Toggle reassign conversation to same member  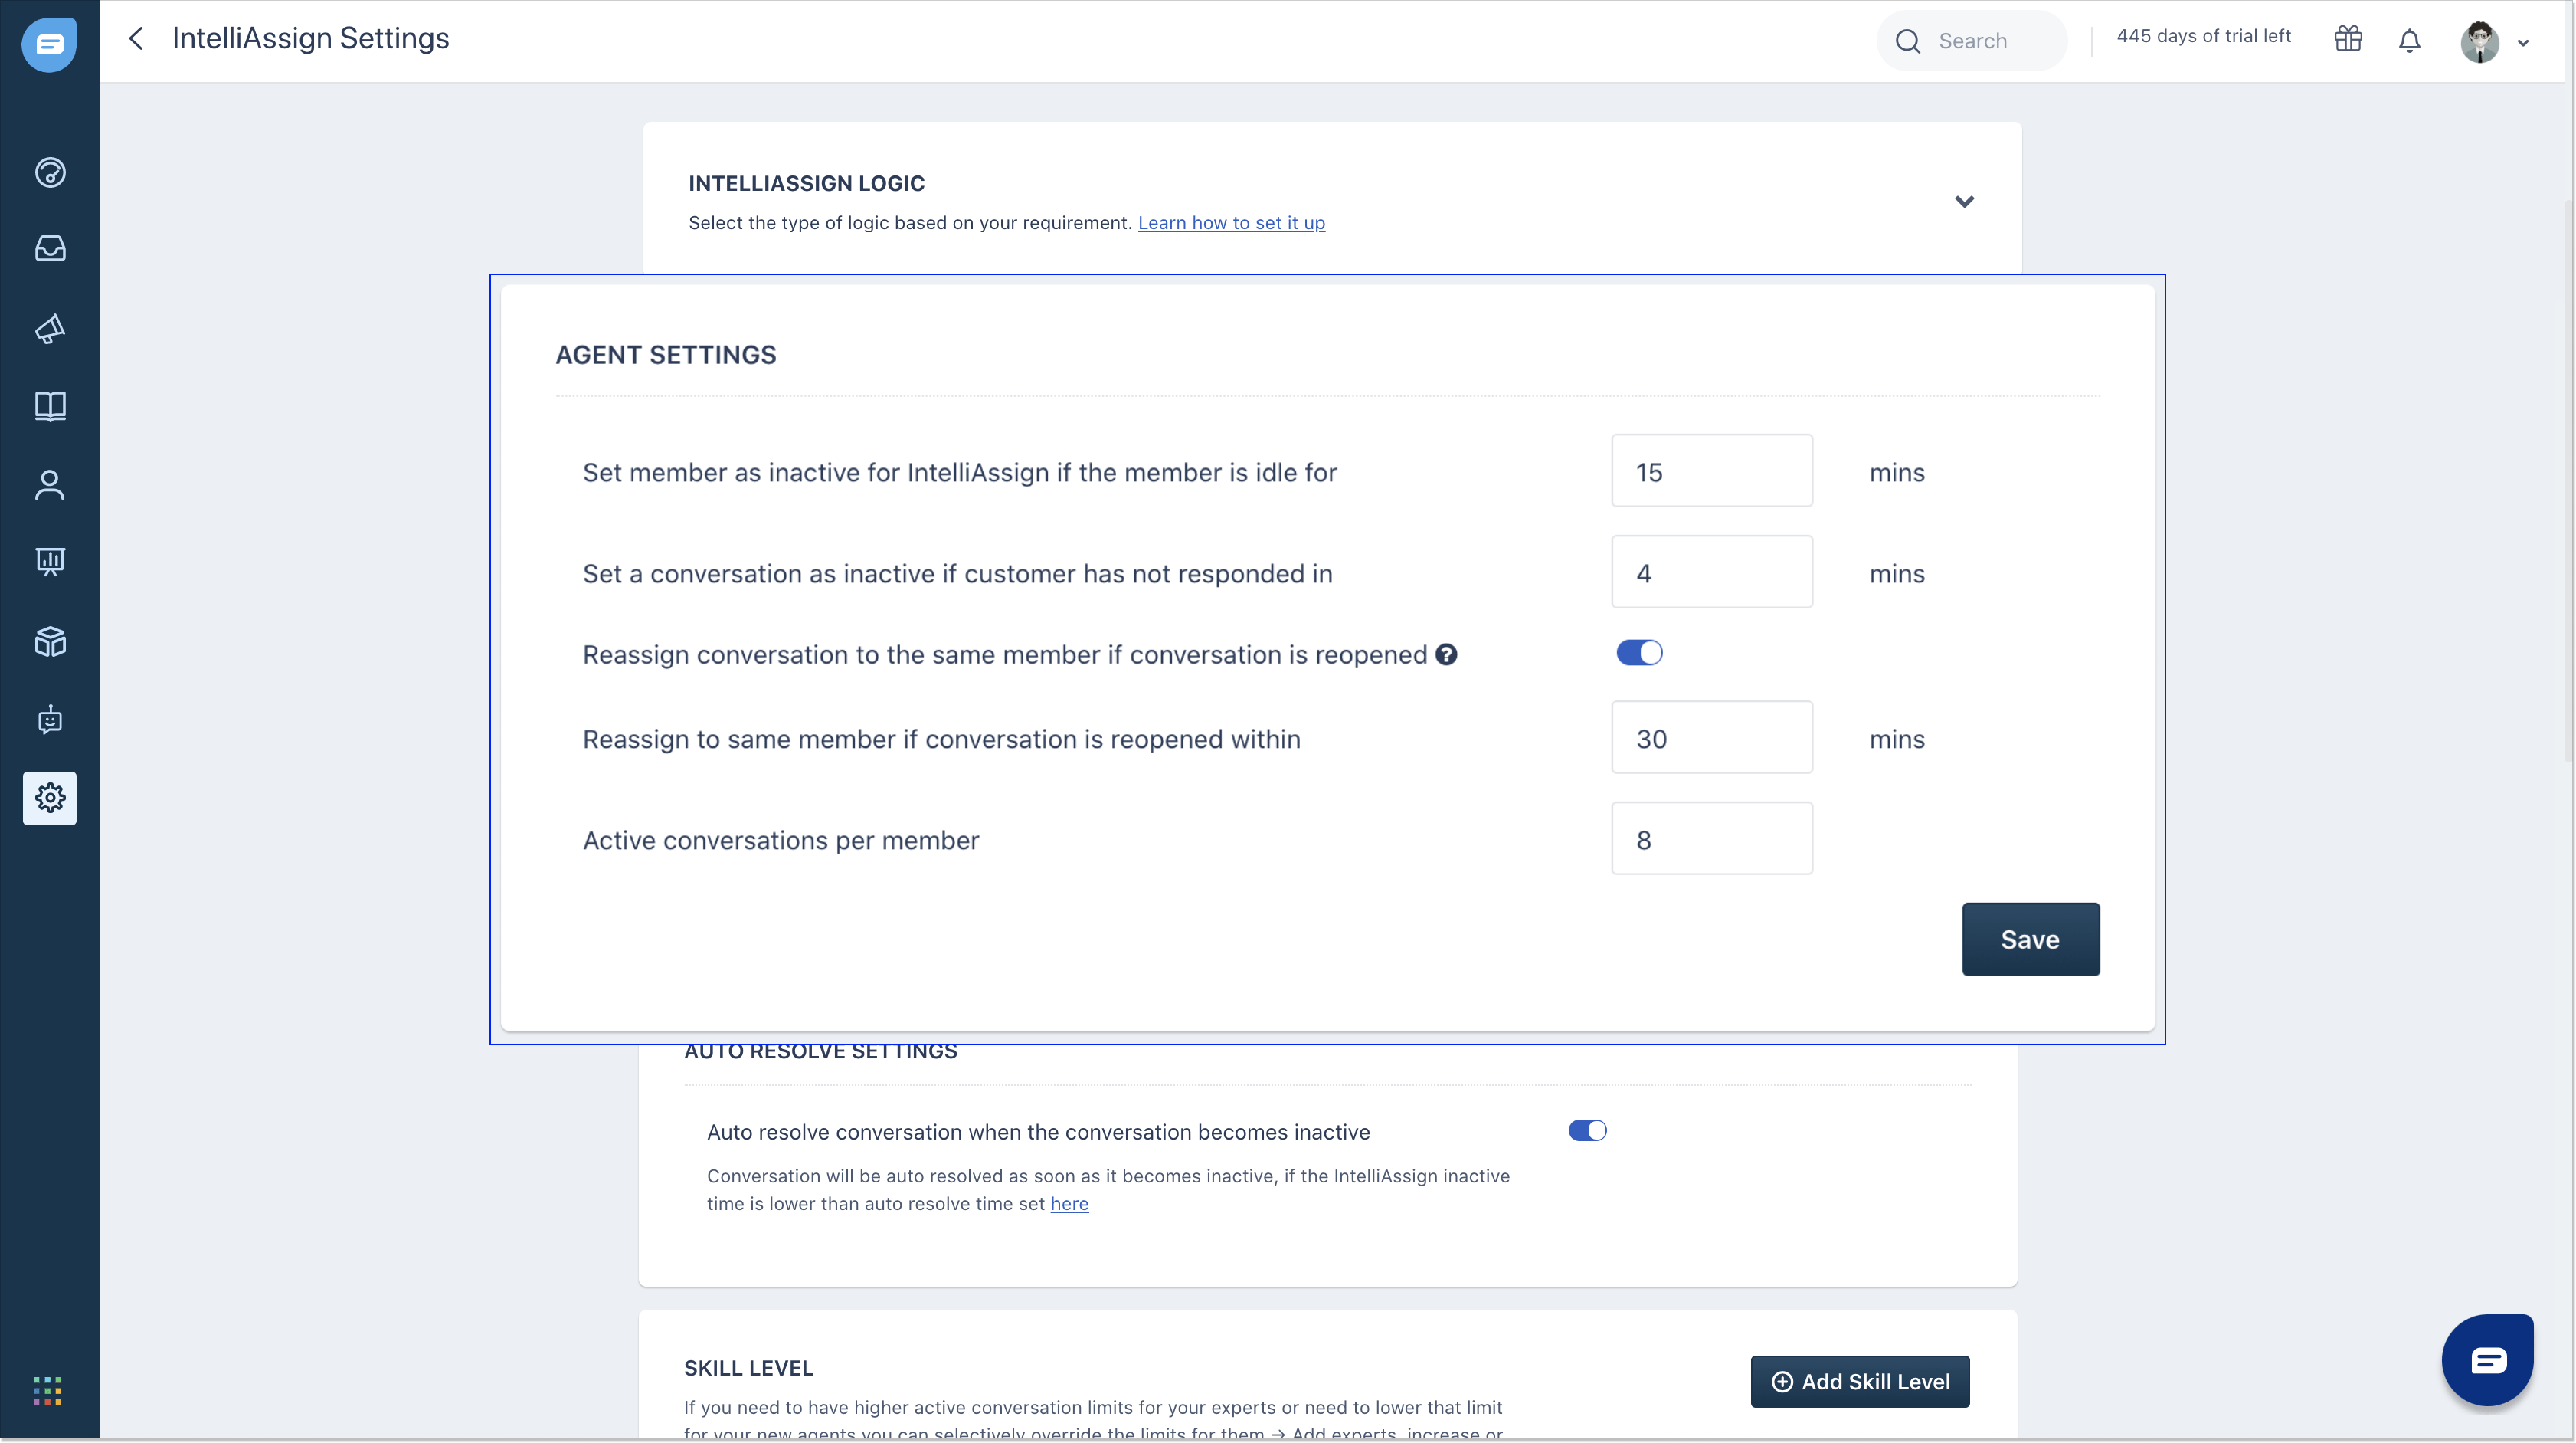click(x=1640, y=653)
